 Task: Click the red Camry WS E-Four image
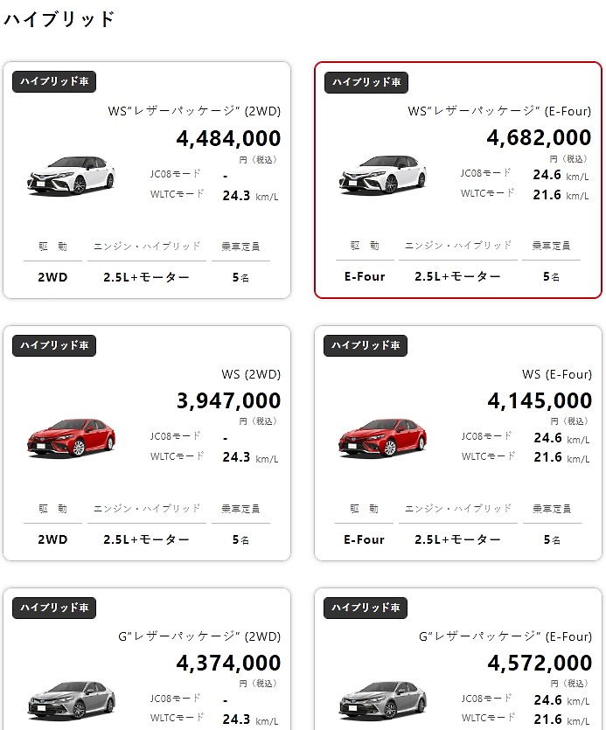coord(382,437)
